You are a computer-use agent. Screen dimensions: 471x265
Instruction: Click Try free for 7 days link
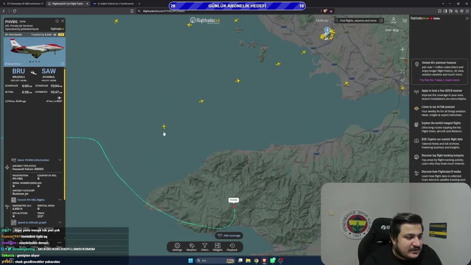click(431, 80)
